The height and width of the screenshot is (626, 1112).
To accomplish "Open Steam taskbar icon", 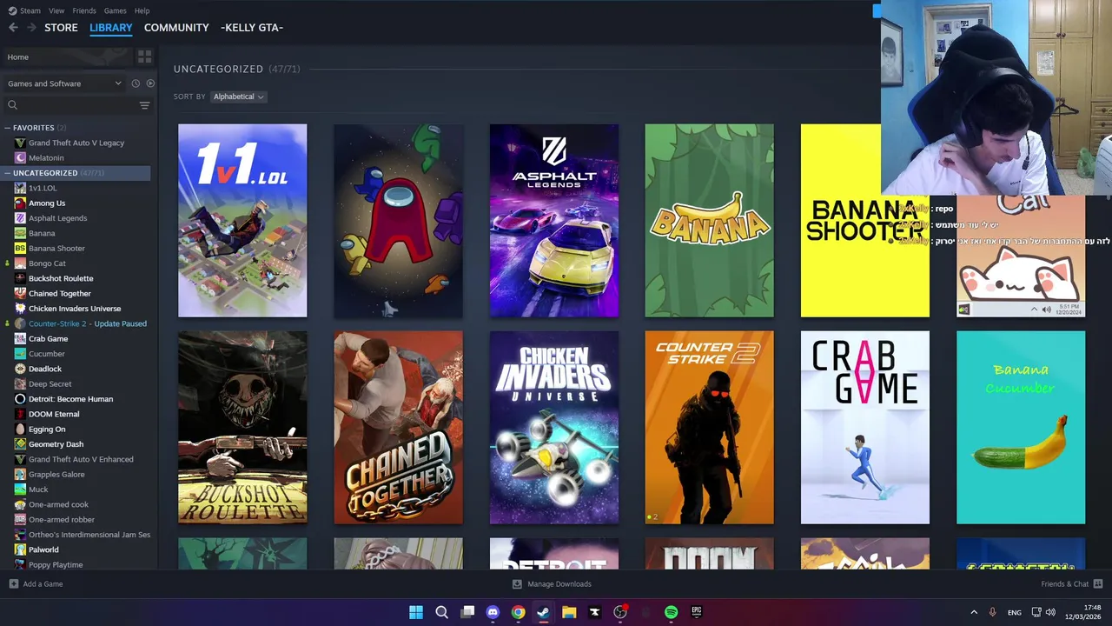I will (x=543, y=612).
